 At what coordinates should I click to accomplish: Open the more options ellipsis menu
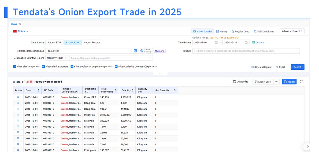[276, 81]
